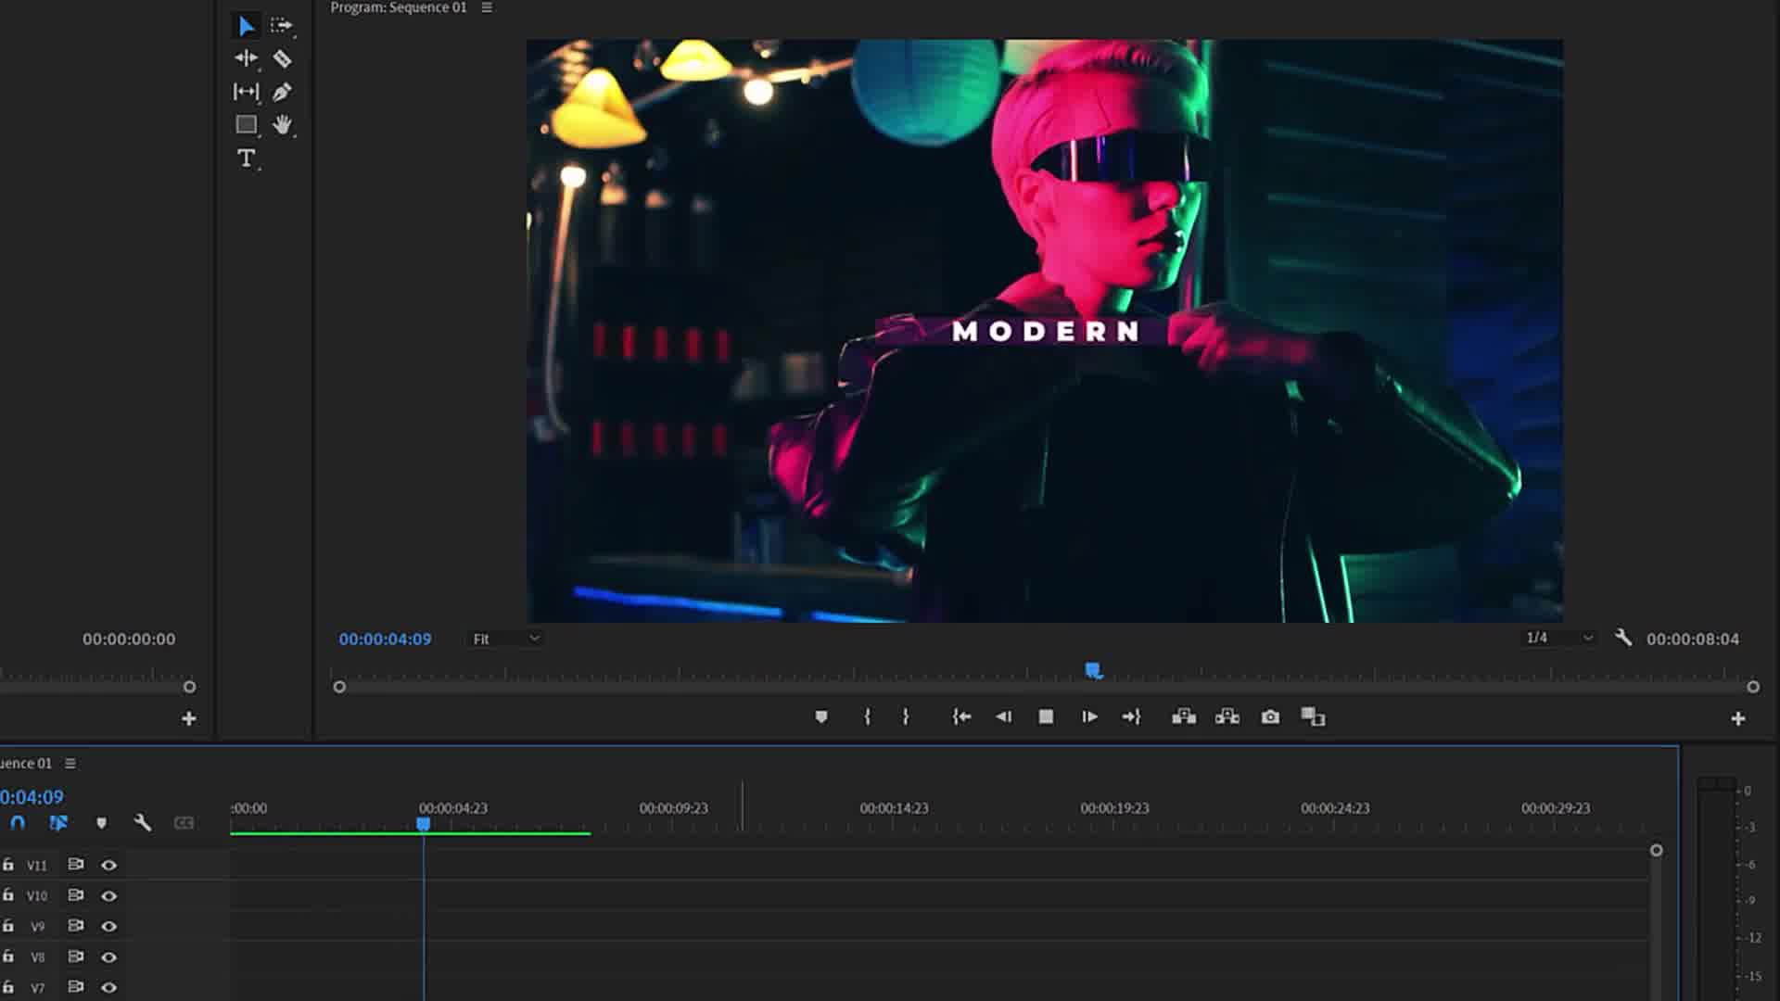Click the Mark Out button
This screenshot has height=1001, width=1780.
tap(906, 716)
